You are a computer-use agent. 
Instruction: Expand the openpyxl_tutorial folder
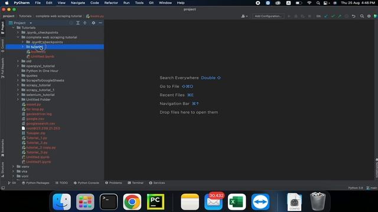pyautogui.click(x=18, y=66)
